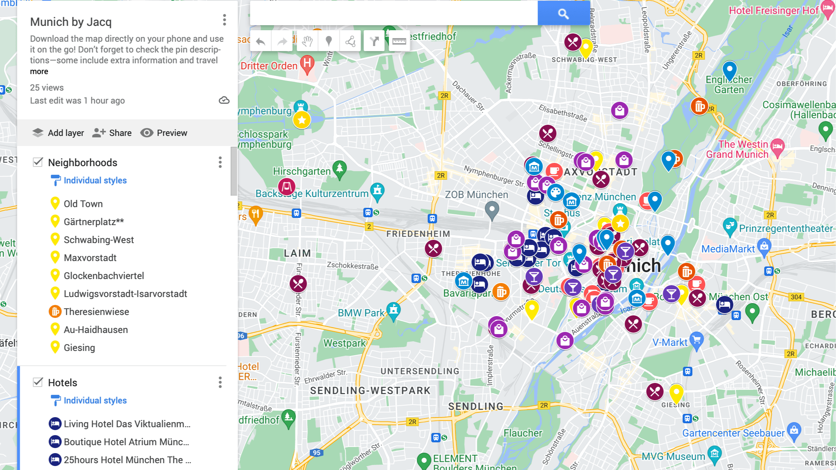The height and width of the screenshot is (470, 836).
Task: Open the map title options menu
Action: click(x=224, y=20)
